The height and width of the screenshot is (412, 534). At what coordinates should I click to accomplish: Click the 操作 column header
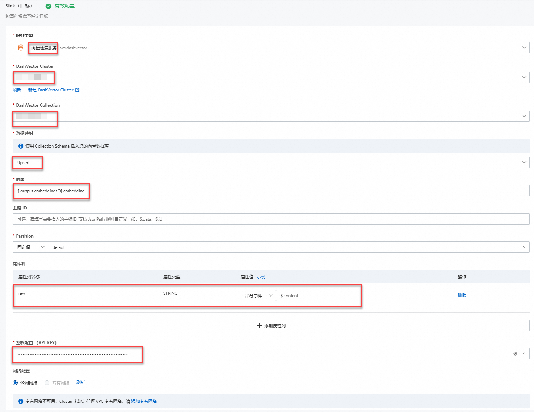[x=462, y=277]
